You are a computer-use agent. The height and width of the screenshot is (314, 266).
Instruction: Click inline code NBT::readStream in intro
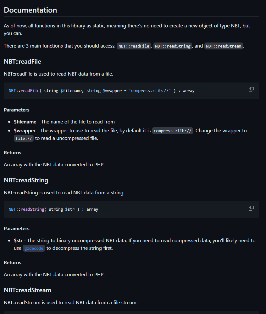point(224,46)
